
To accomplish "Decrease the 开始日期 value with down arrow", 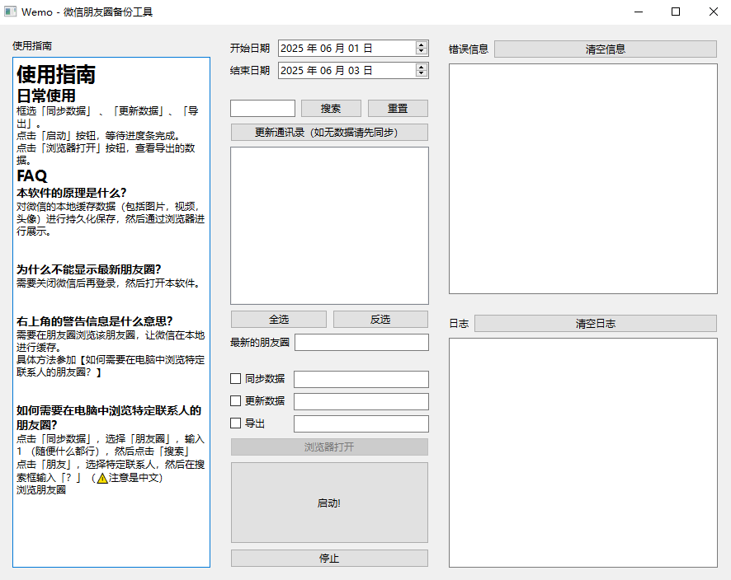I will [x=422, y=51].
